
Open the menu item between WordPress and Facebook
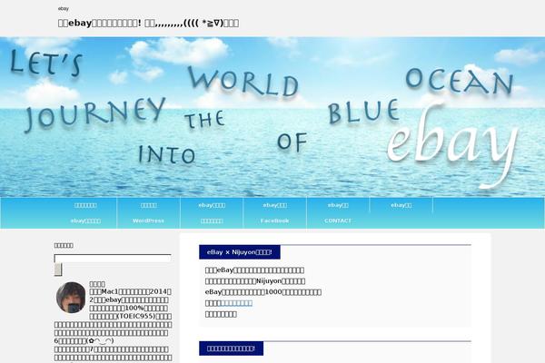[x=212, y=221]
